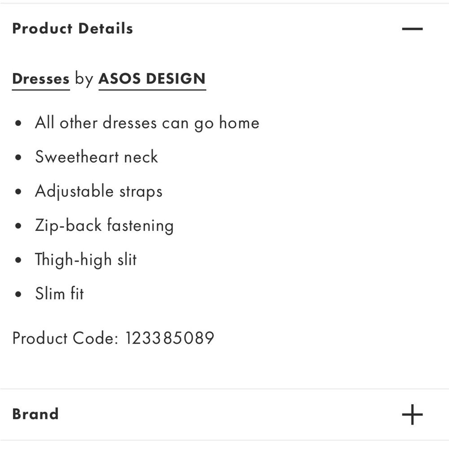Viewport: 449px width, 449px height.
Task: Click the bullet dot before 'Sweetheart neck'
Action: point(18,158)
